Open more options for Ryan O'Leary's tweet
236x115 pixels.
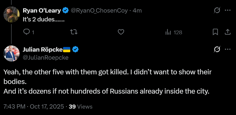227,11
